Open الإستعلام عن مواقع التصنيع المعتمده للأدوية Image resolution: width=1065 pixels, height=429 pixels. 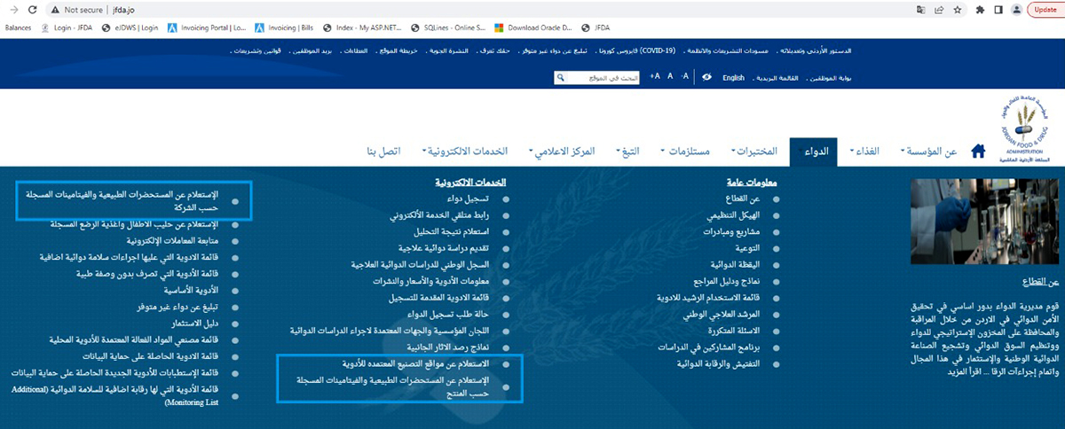tap(422, 363)
